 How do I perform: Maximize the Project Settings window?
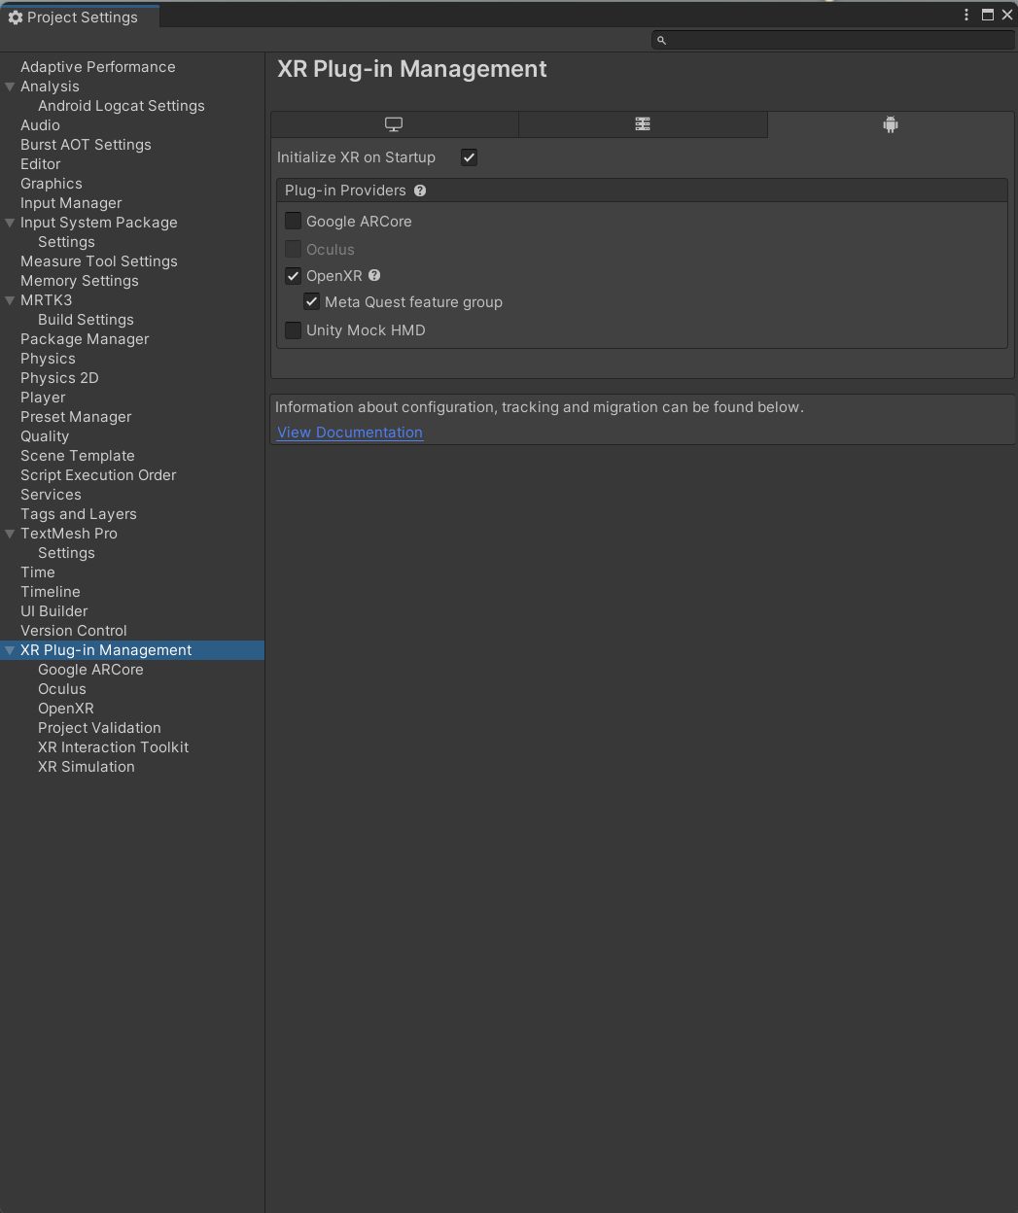coord(988,15)
